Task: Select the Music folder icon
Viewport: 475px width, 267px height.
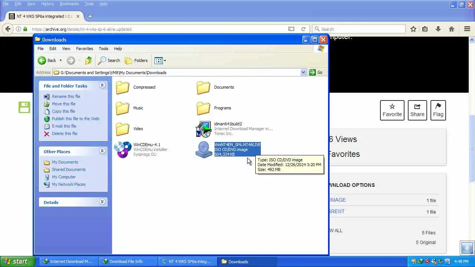Action: coord(122,108)
